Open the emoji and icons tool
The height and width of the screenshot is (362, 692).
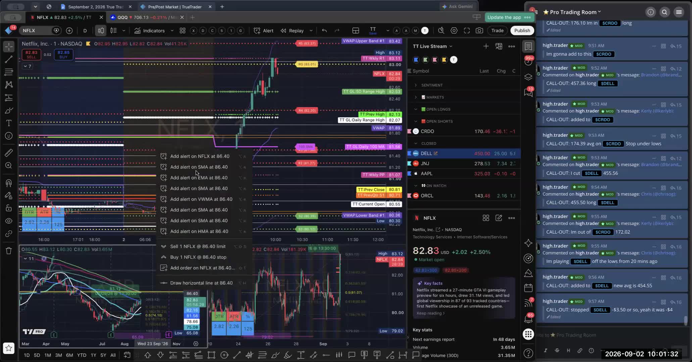(9, 136)
